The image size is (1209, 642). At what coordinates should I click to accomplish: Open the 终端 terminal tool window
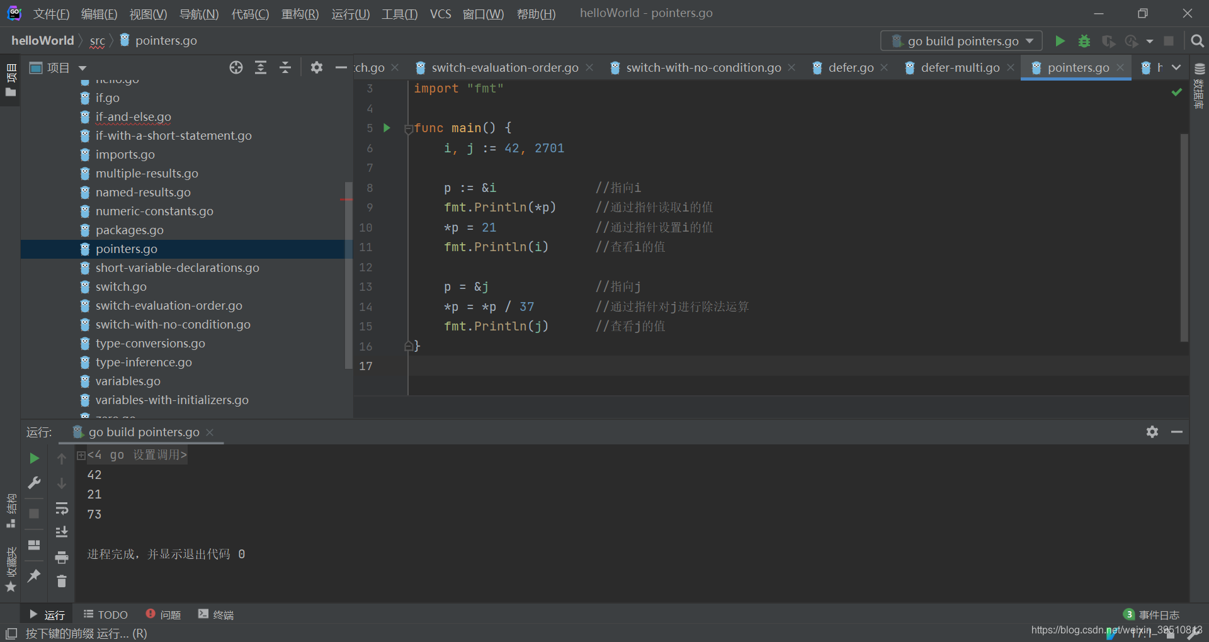(216, 615)
